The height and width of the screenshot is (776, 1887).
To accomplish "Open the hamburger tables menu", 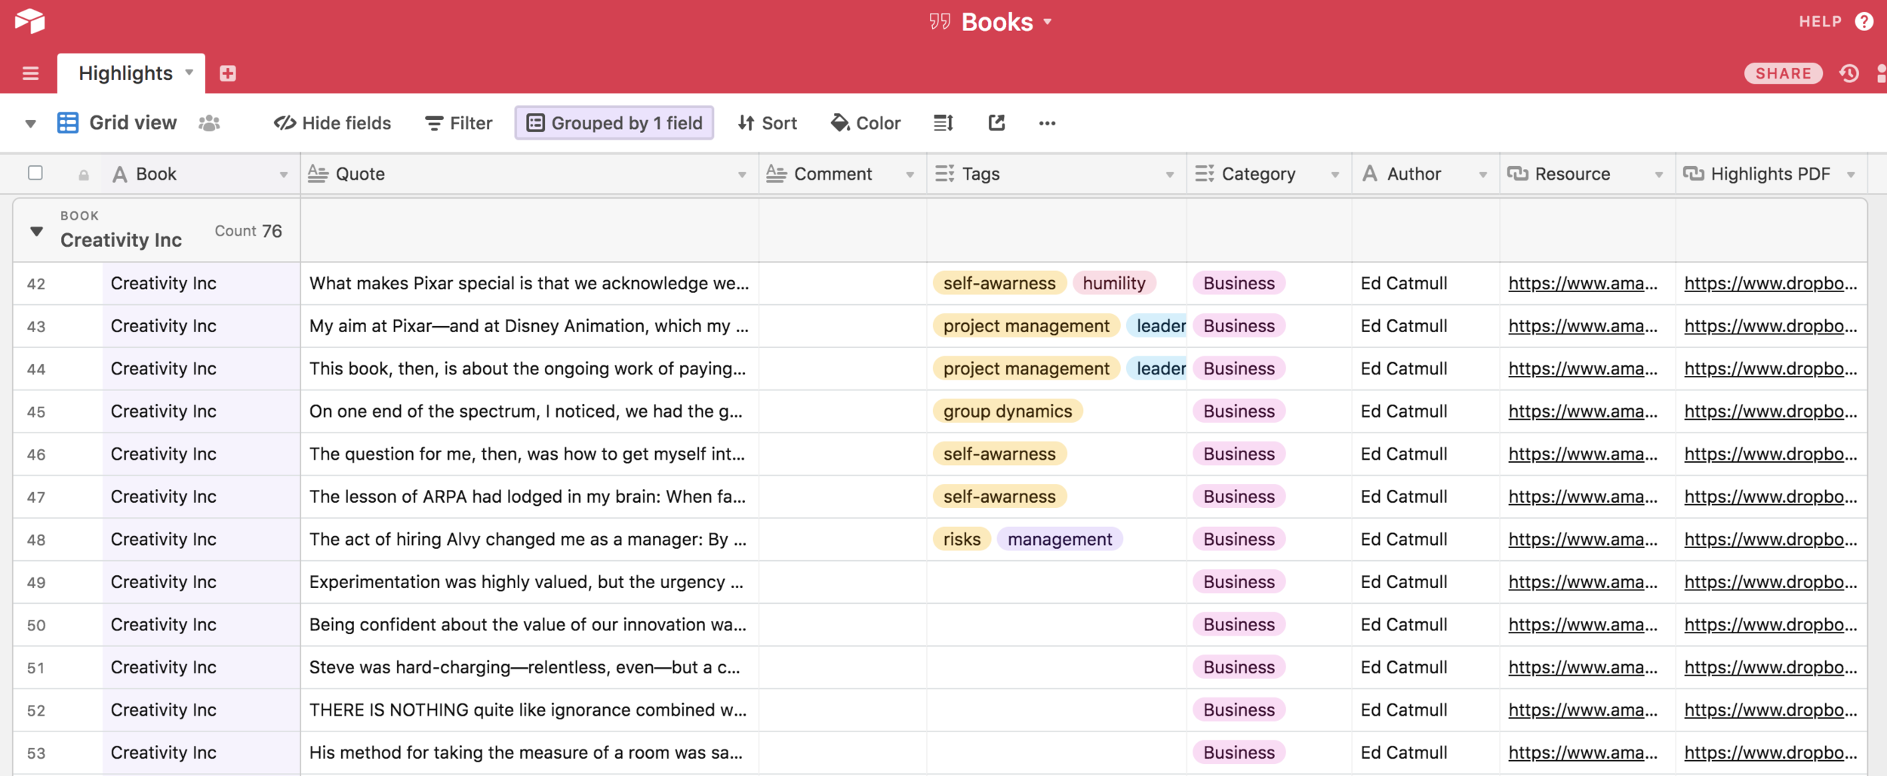I will click(x=30, y=73).
